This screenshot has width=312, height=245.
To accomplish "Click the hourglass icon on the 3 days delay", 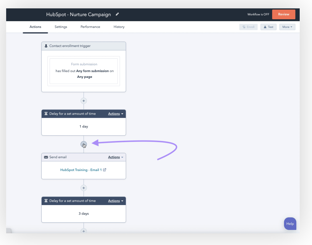I will [x=46, y=201].
